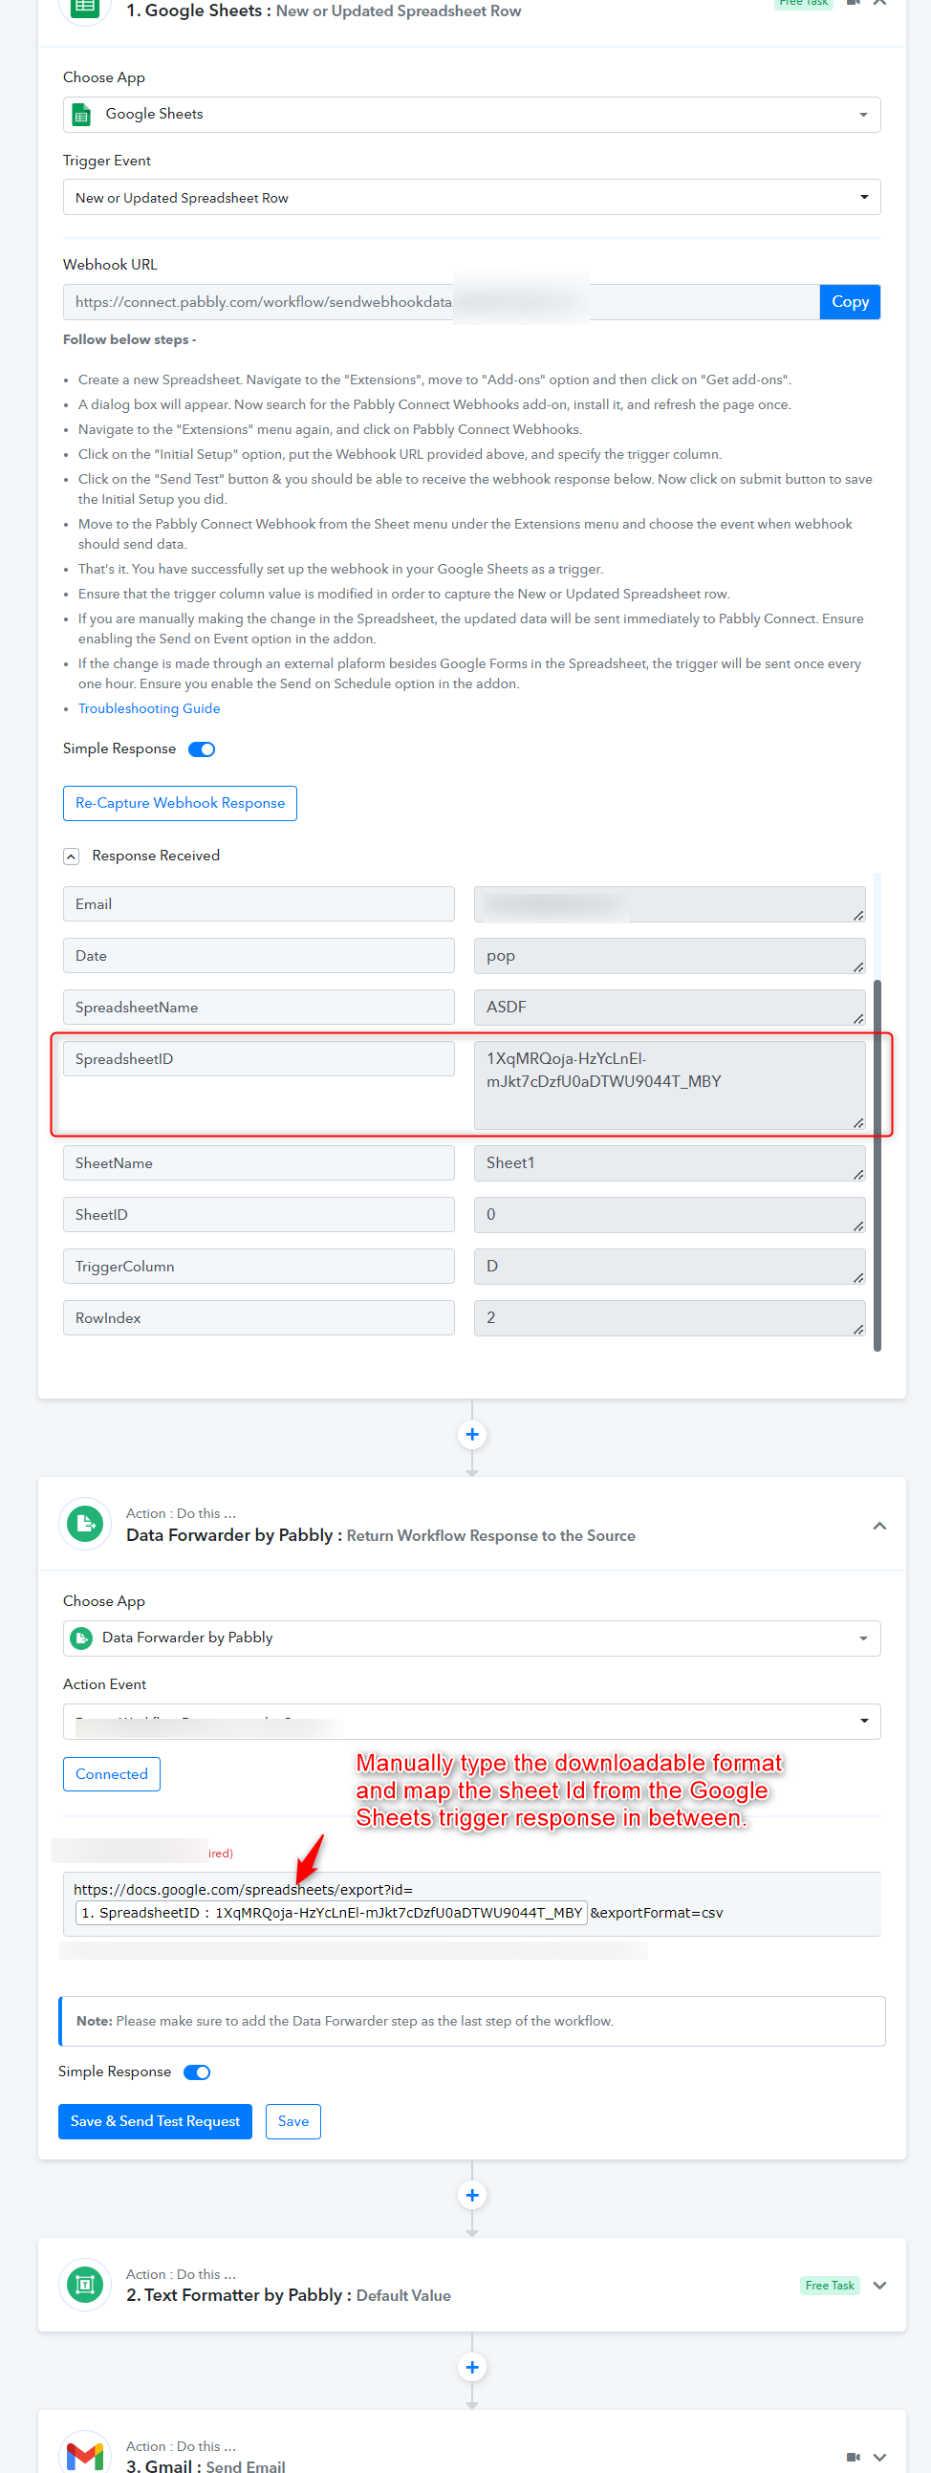Click the Text Formatter by Pabbly step icon

pos(84,2284)
